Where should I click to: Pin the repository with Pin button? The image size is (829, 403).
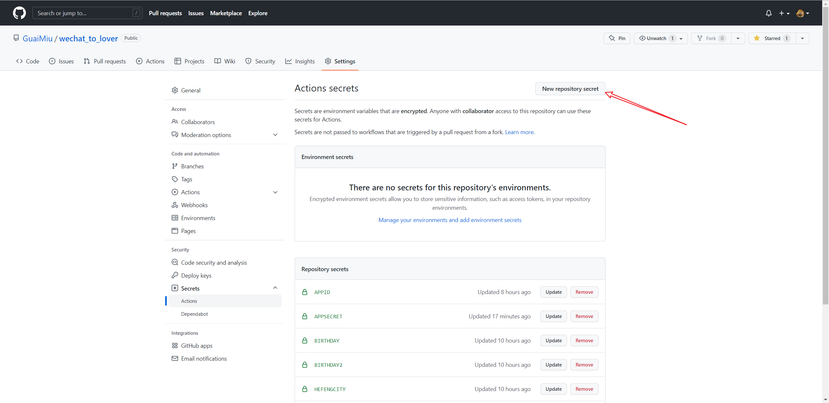[x=617, y=38]
